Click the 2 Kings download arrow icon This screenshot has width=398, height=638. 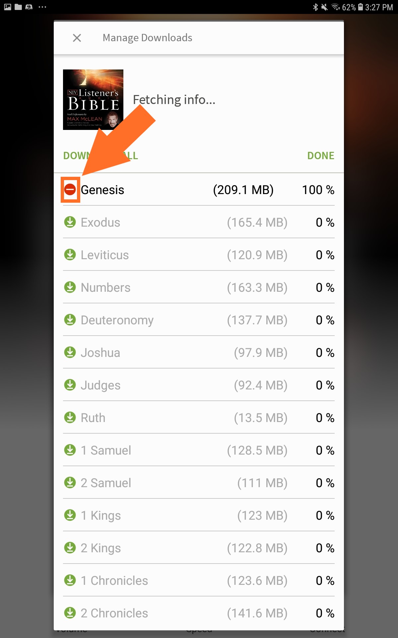pos(70,548)
